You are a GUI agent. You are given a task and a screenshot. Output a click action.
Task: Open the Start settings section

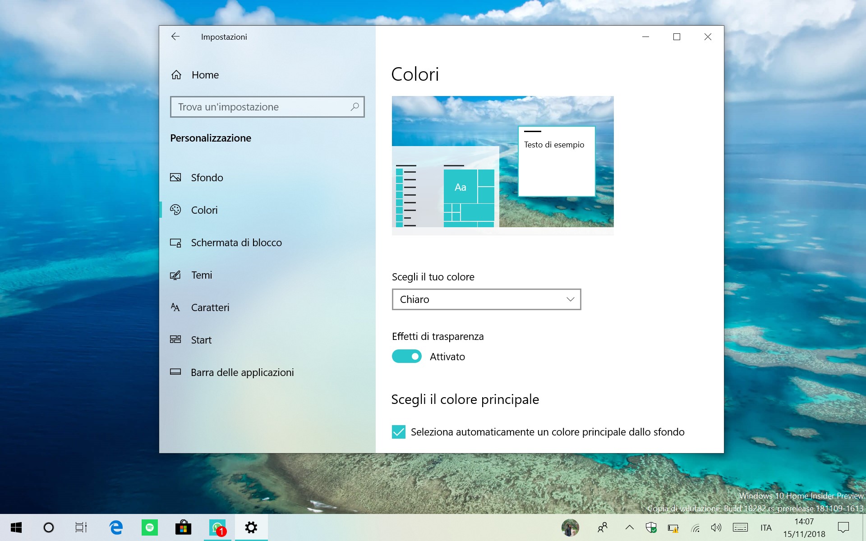pos(267,340)
